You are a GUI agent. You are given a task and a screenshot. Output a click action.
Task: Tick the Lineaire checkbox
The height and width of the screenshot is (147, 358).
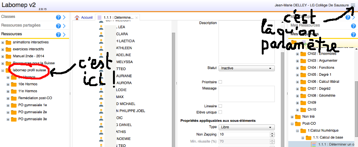coord(220,106)
